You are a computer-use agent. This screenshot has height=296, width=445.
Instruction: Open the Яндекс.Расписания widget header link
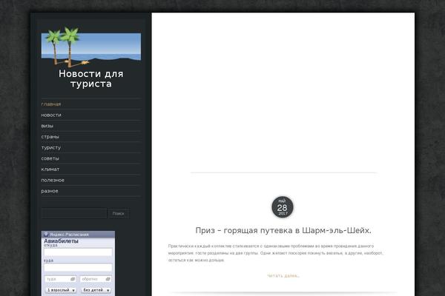[69, 235]
